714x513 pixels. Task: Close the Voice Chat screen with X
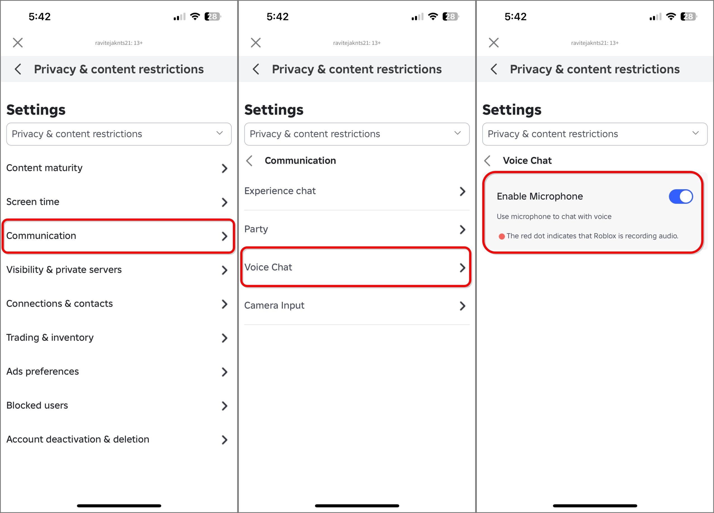[x=494, y=42]
